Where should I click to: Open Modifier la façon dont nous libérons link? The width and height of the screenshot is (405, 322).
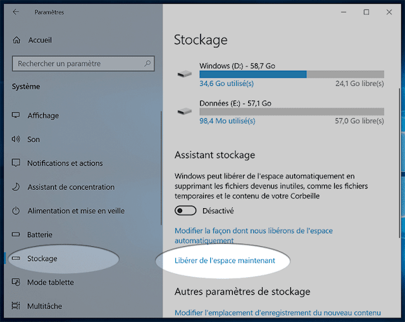pyautogui.click(x=254, y=235)
